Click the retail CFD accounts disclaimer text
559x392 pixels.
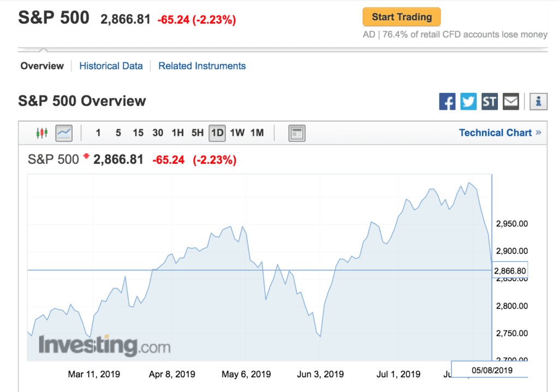pos(455,34)
